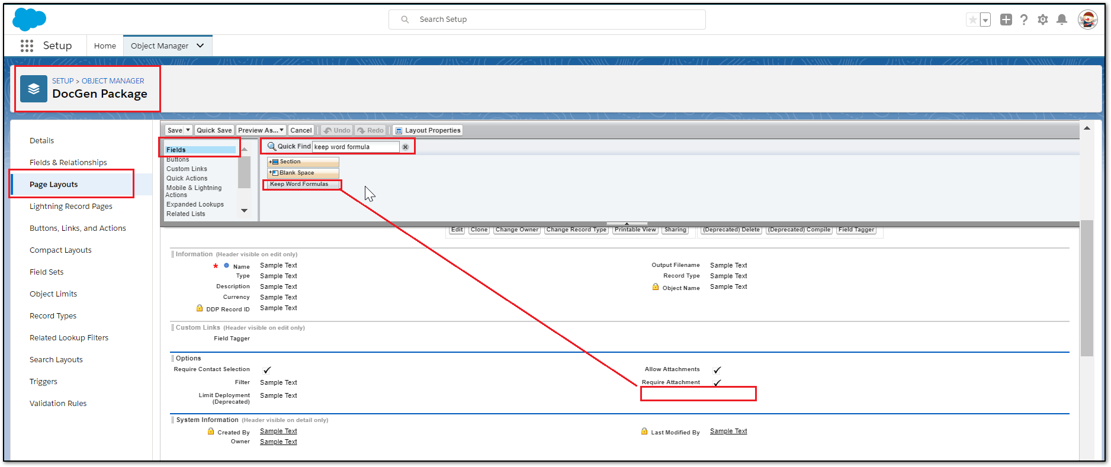Viewport: 1111px width, 467px height.
Task: Open Fields & Relationships in sidebar
Action: (x=68, y=162)
